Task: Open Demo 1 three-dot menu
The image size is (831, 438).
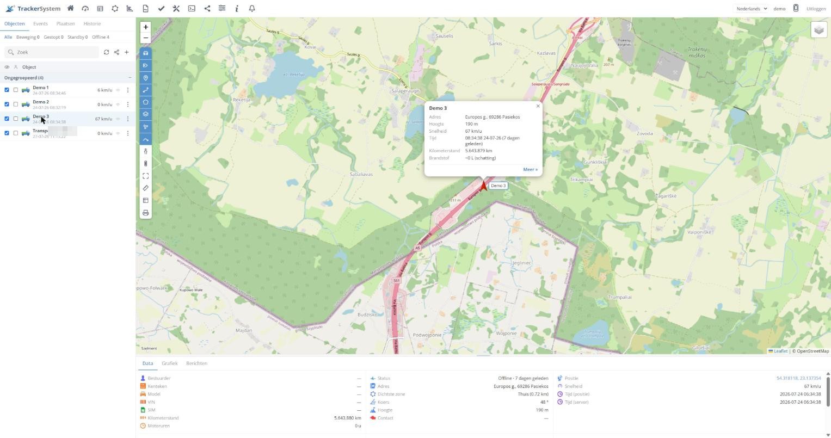Action: [x=128, y=90]
